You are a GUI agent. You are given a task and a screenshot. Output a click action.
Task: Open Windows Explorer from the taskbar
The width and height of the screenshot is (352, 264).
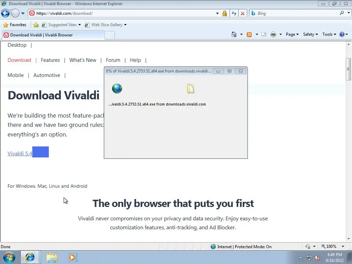point(52,257)
